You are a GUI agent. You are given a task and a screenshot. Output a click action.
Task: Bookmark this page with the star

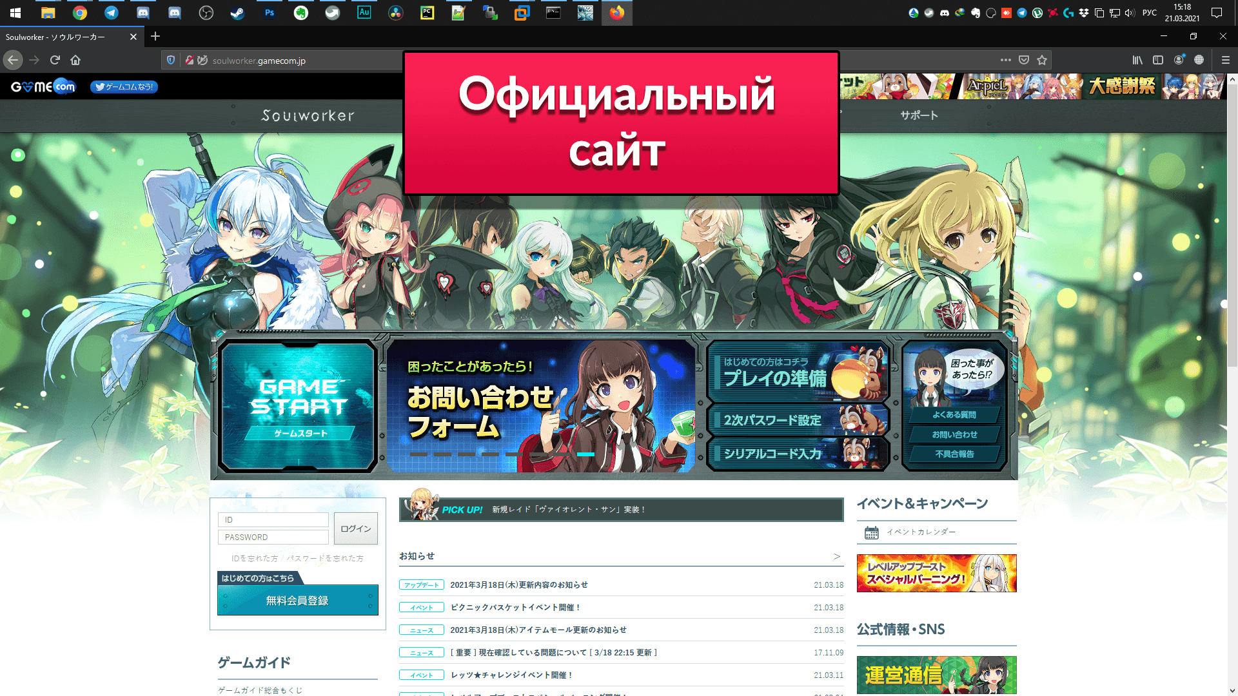(1042, 60)
